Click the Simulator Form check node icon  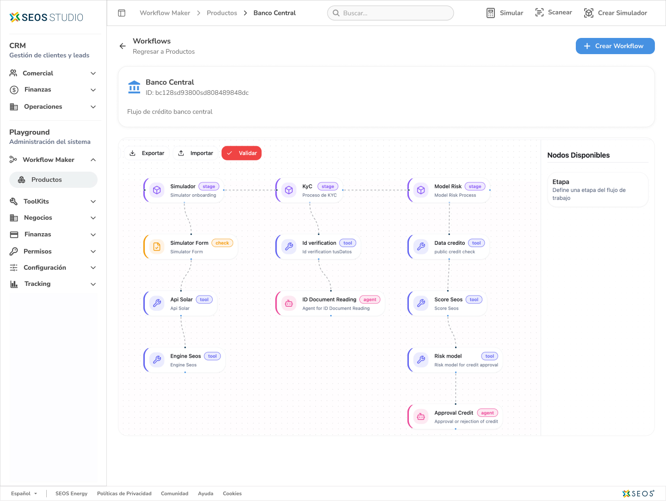click(x=157, y=247)
